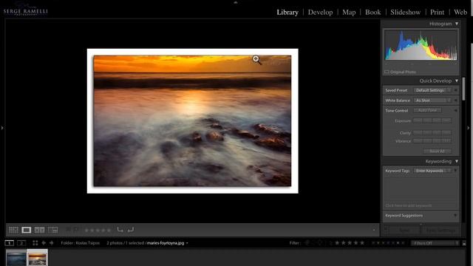Show the left panel group

pyautogui.click(x=2, y=128)
